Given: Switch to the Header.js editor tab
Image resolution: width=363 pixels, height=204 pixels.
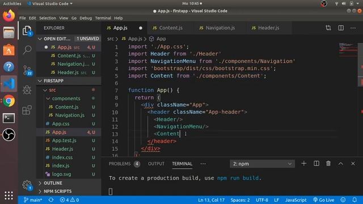Looking at the screenshot, I should click(x=268, y=28).
